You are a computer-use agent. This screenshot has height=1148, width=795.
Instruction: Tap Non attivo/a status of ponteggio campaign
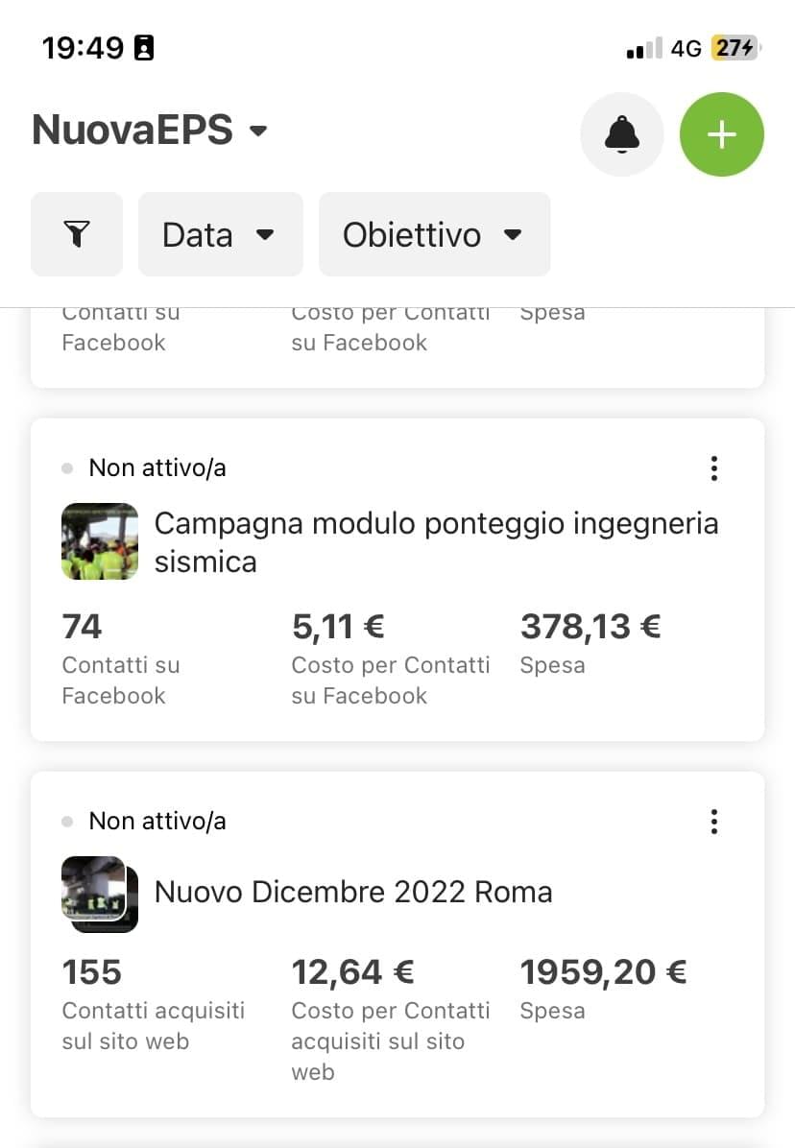(x=157, y=467)
